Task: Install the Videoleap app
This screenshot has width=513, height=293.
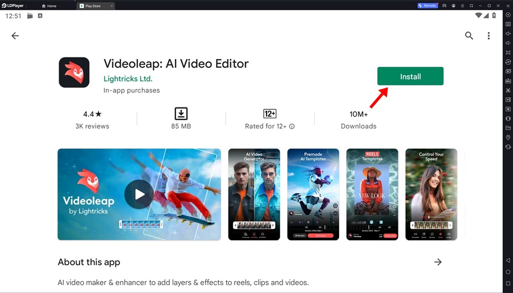Action: click(x=410, y=76)
